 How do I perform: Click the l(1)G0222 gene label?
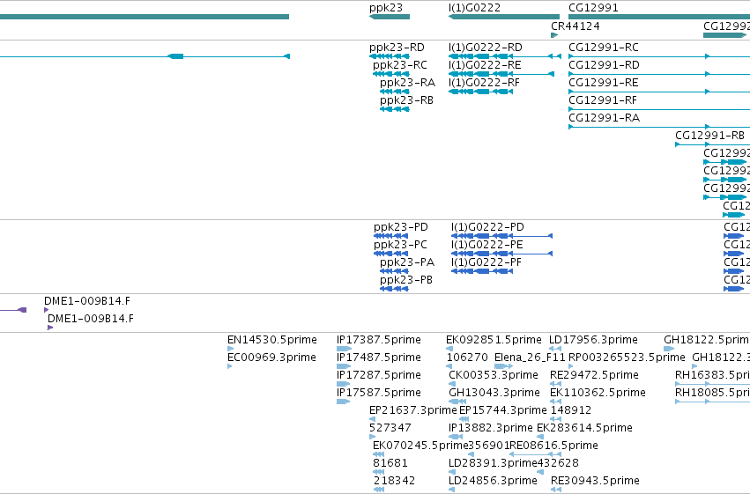[x=474, y=8]
